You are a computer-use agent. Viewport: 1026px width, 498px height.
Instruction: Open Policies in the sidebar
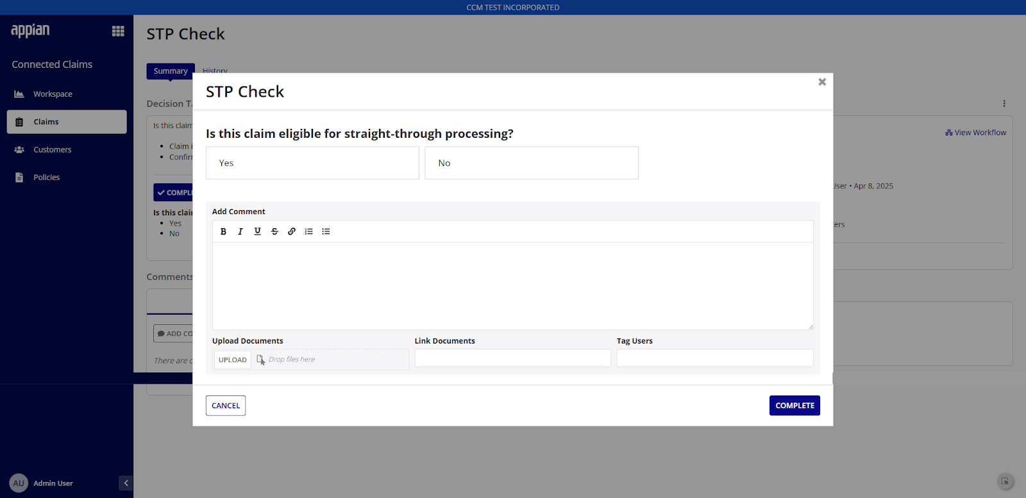pos(67,178)
